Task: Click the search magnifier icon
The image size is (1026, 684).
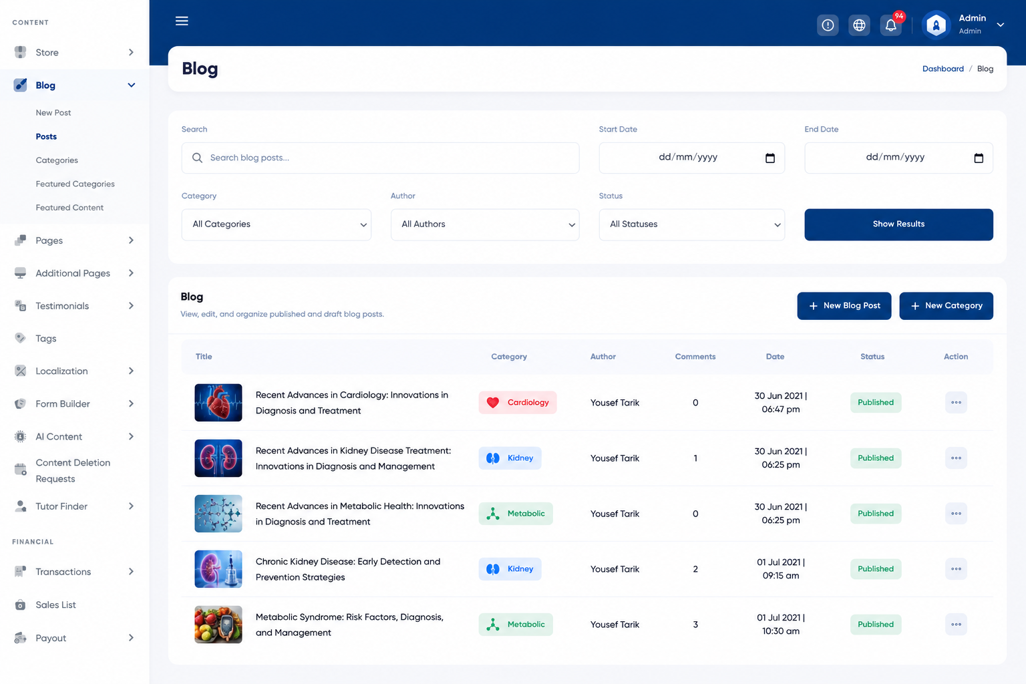Action: pos(197,158)
